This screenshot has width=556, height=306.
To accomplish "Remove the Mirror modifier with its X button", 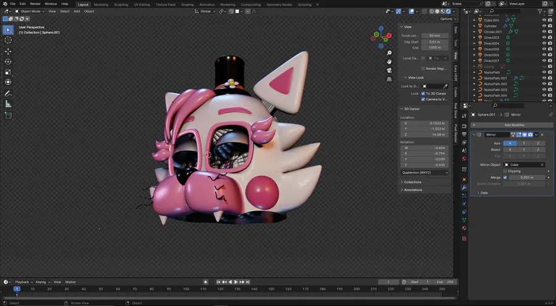I will click(x=542, y=135).
